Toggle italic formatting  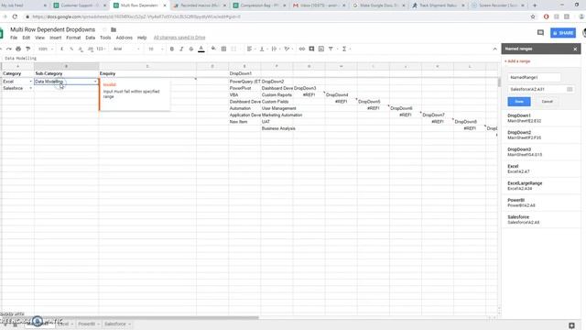(181, 49)
